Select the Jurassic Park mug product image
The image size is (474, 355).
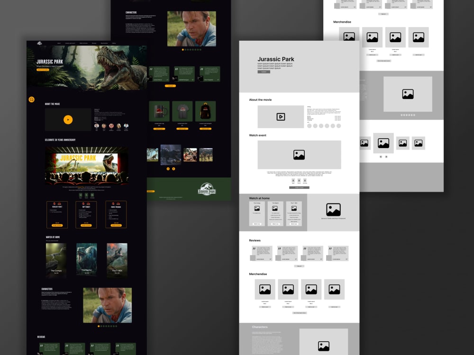click(159, 111)
